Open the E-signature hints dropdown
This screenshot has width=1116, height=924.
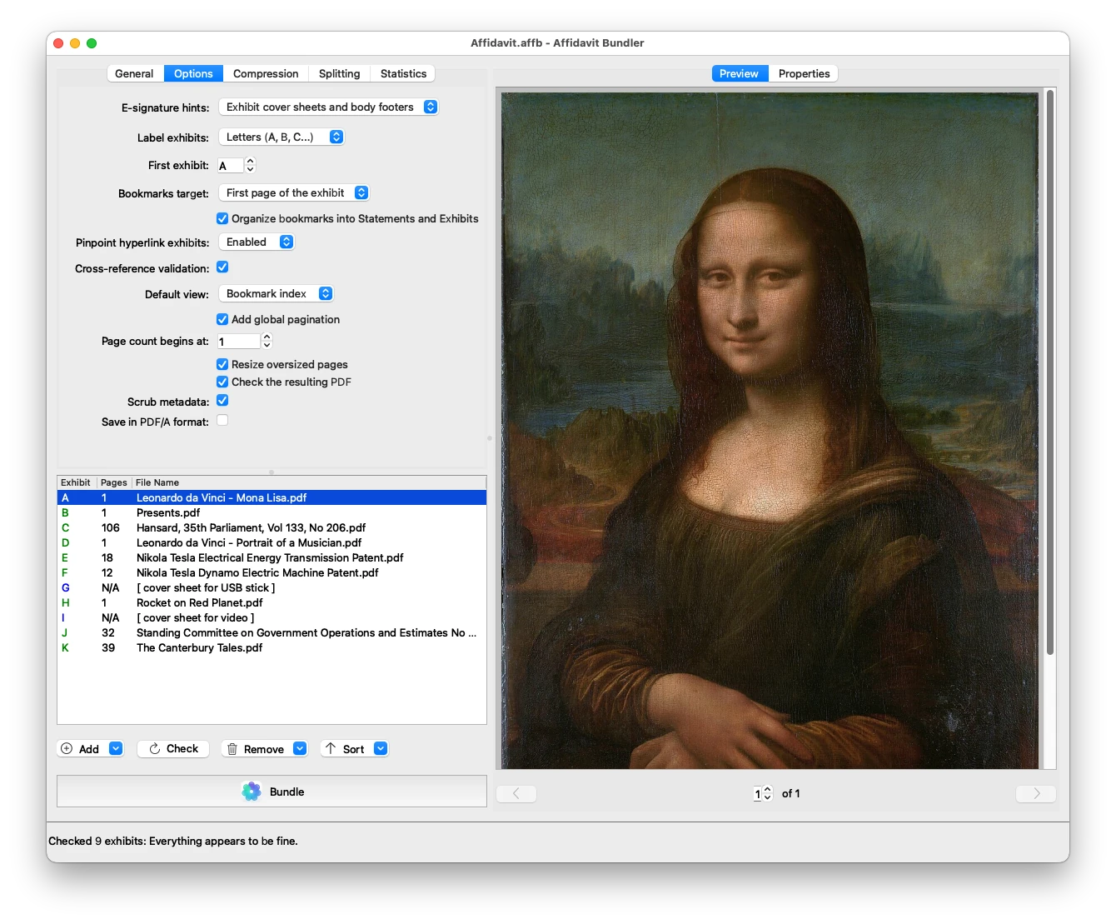328,107
